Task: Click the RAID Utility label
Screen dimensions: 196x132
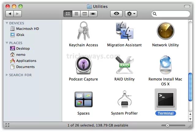Action: [x=125, y=79]
